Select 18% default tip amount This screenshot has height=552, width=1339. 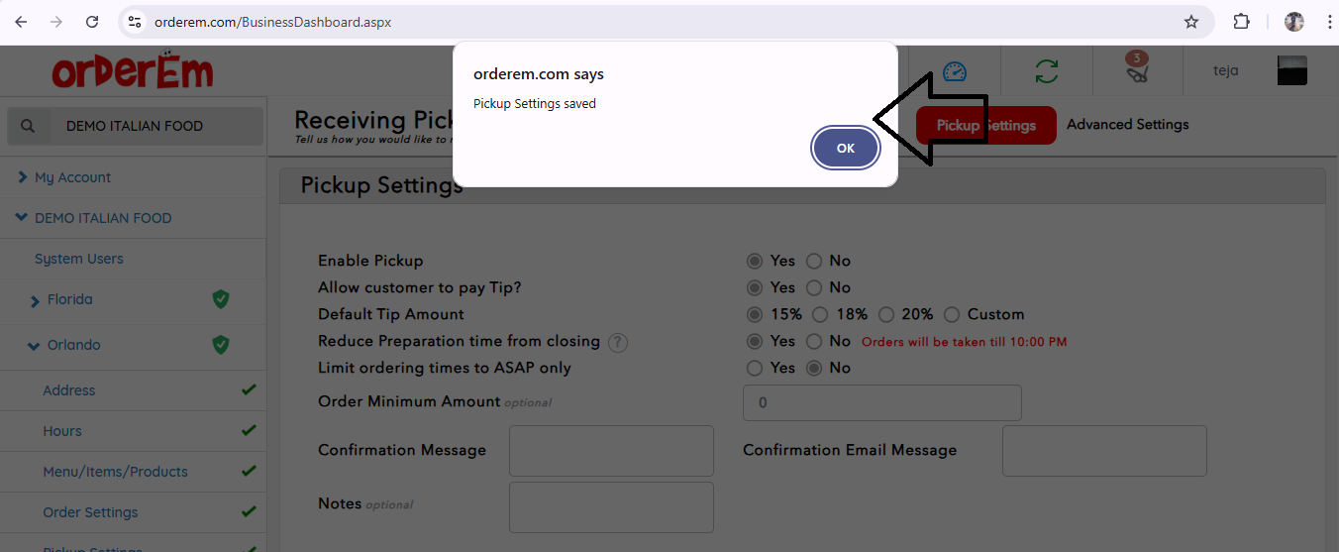(x=820, y=314)
